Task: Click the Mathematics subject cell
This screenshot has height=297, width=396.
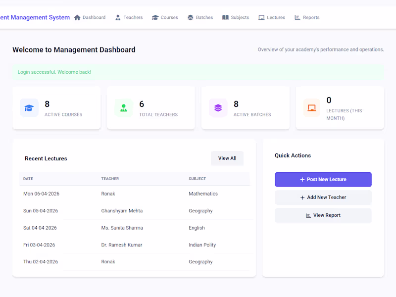Action: click(203, 194)
